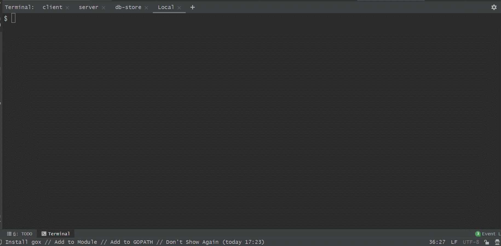Open the LF line separator selector

454,242
